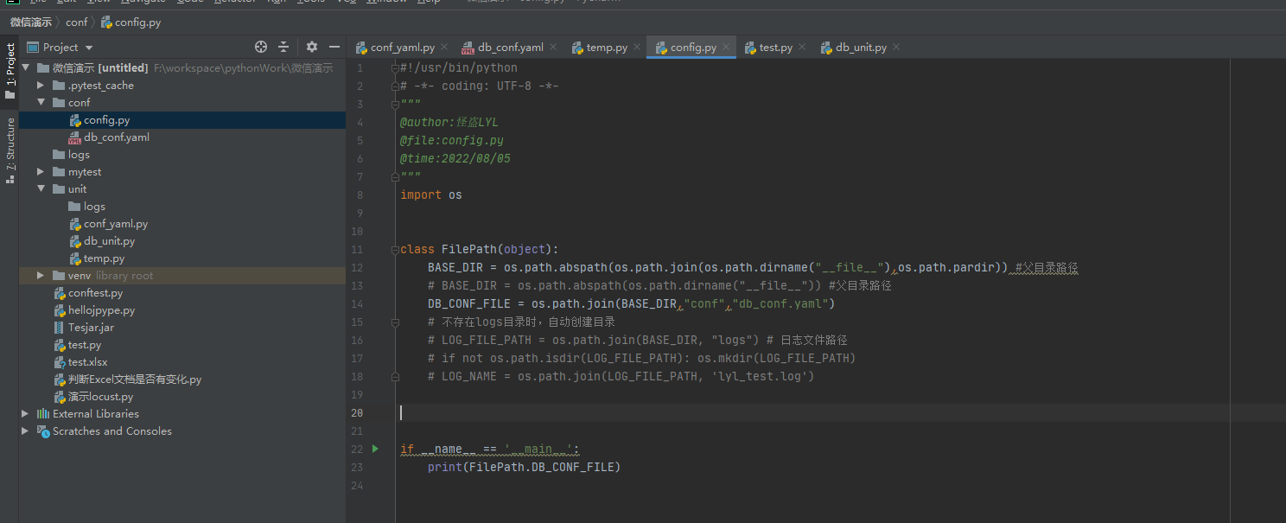The height and width of the screenshot is (523, 1286).
Task: Hide the Project panel with the minus icon
Action: coord(334,47)
